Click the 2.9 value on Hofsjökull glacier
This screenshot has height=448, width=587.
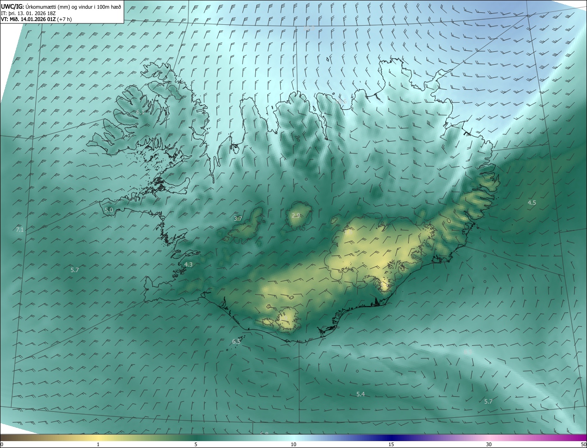point(296,215)
